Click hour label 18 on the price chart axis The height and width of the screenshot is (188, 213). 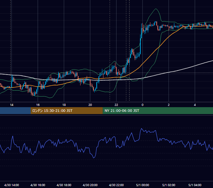(64, 105)
